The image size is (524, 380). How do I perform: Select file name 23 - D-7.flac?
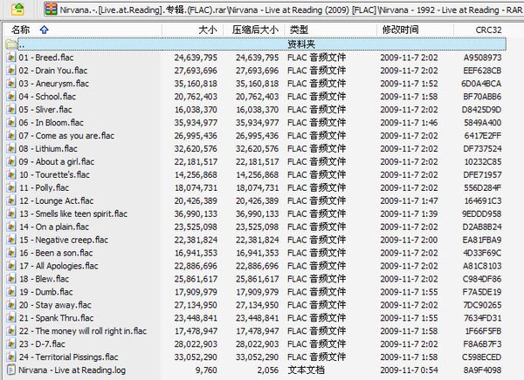click(42, 343)
